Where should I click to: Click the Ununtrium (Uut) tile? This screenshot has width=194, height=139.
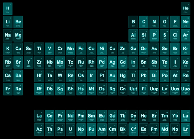(133, 89)
